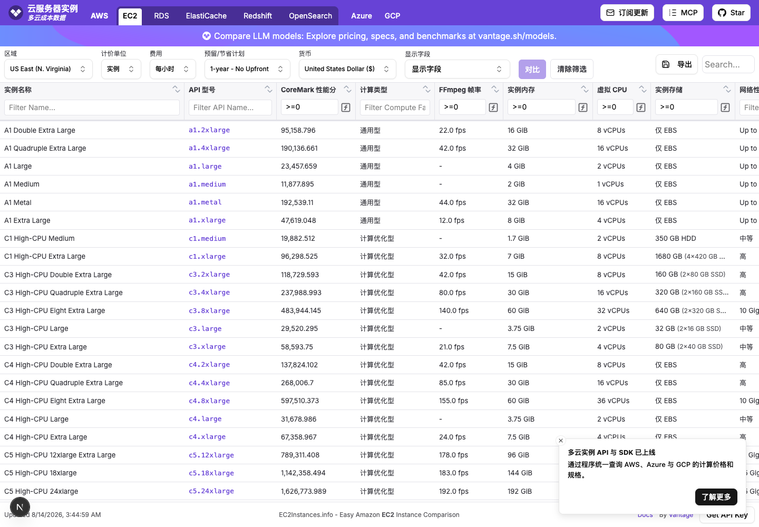759x527 pixels.
Task: Open the OpenSearch tab
Action: (x=310, y=16)
